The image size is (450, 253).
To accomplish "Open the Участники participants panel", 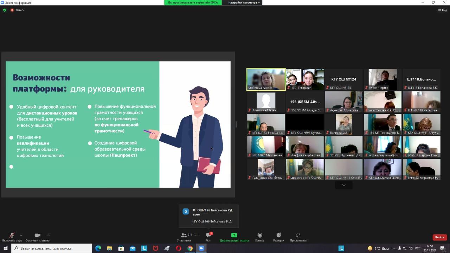I will [184, 237].
